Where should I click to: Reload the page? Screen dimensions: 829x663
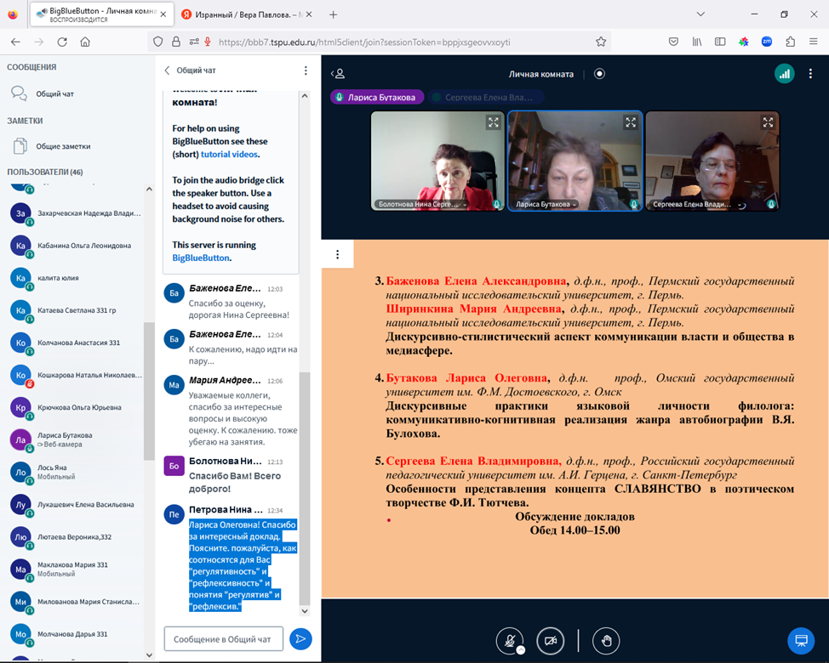click(62, 42)
